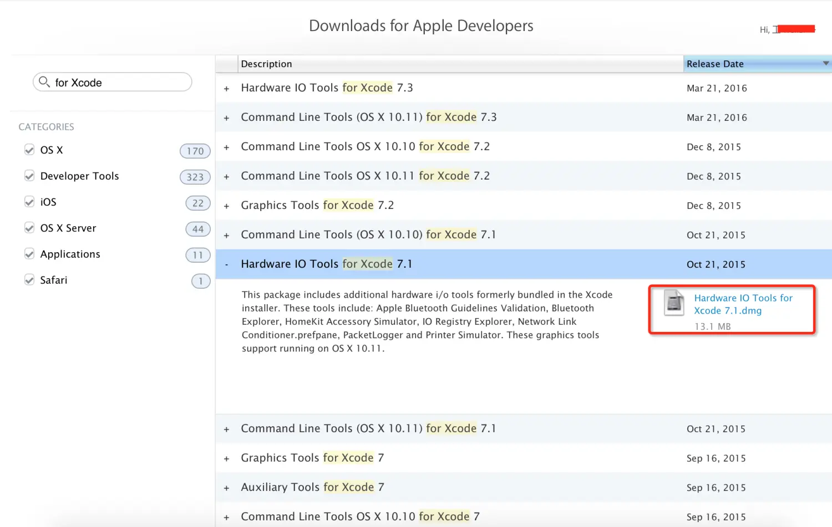The height and width of the screenshot is (527, 832).
Task: Toggle the iOS category checkbox
Action: [29, 202]
